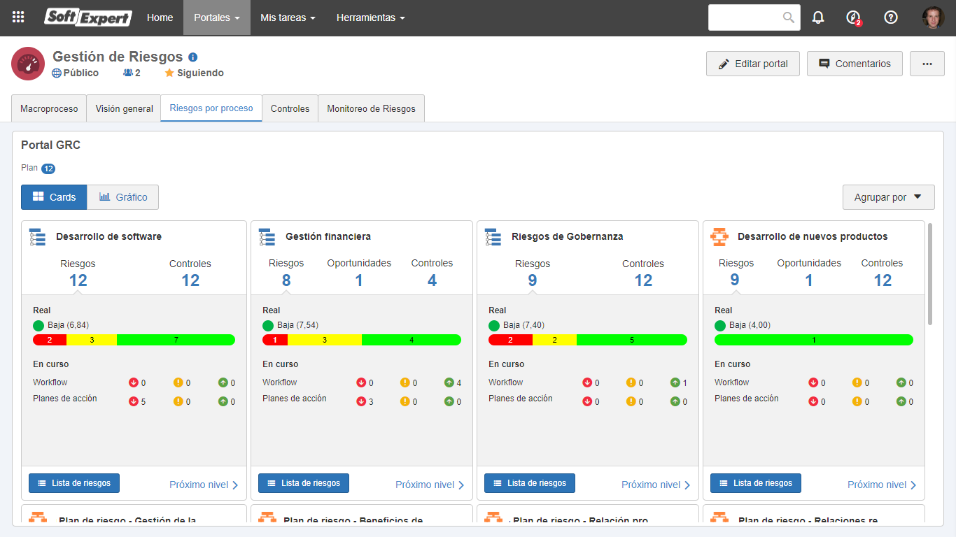Switch to Cards view
Image resolution: width=956 pixels, height=537 pixels.
[54, 197]
